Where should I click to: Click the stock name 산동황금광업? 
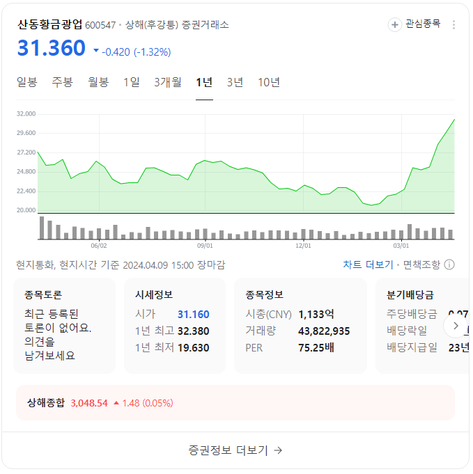pyautogui.click(x=49, y=24)
